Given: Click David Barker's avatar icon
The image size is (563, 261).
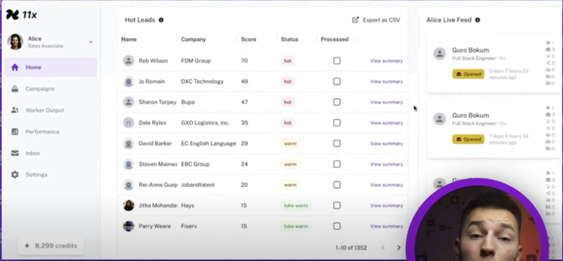Looking at the screenshot, I should click(x=129, y=143).
